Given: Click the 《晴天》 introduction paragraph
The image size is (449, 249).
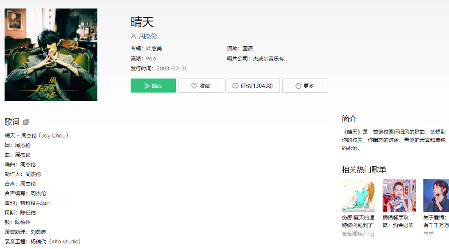Looking at the screenshot, I should (394, 140).
